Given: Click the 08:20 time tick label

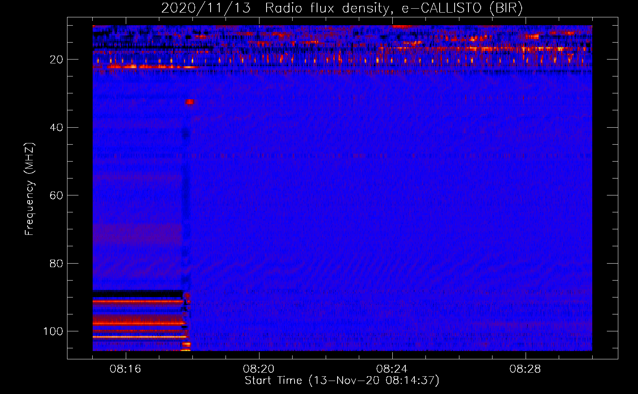Looking at the screenshot, I should [x=259, y=369].
